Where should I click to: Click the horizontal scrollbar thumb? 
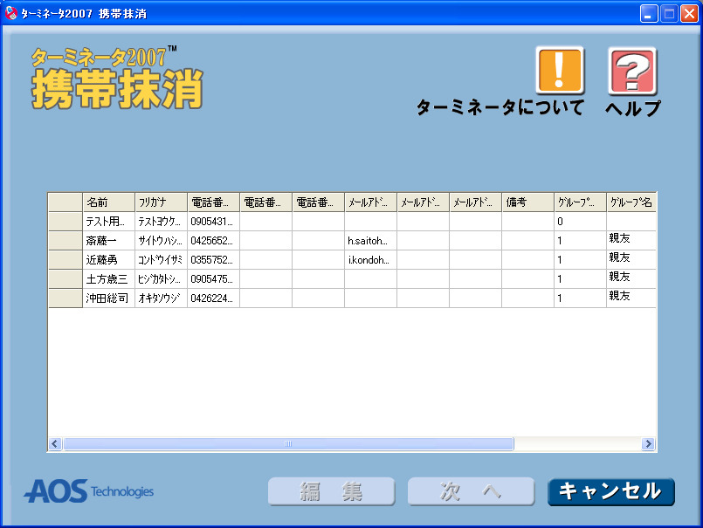288,443
